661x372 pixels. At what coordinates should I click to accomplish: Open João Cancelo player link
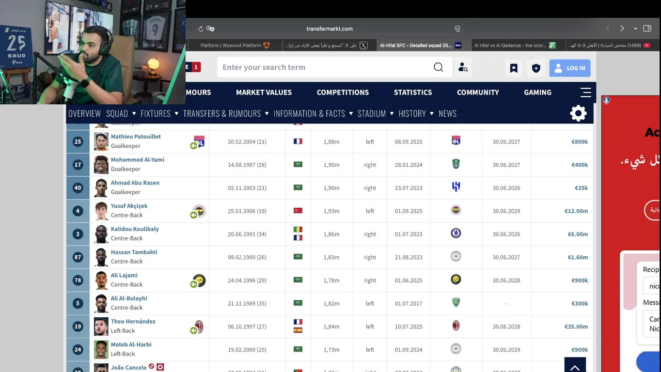tap(129, 368)
